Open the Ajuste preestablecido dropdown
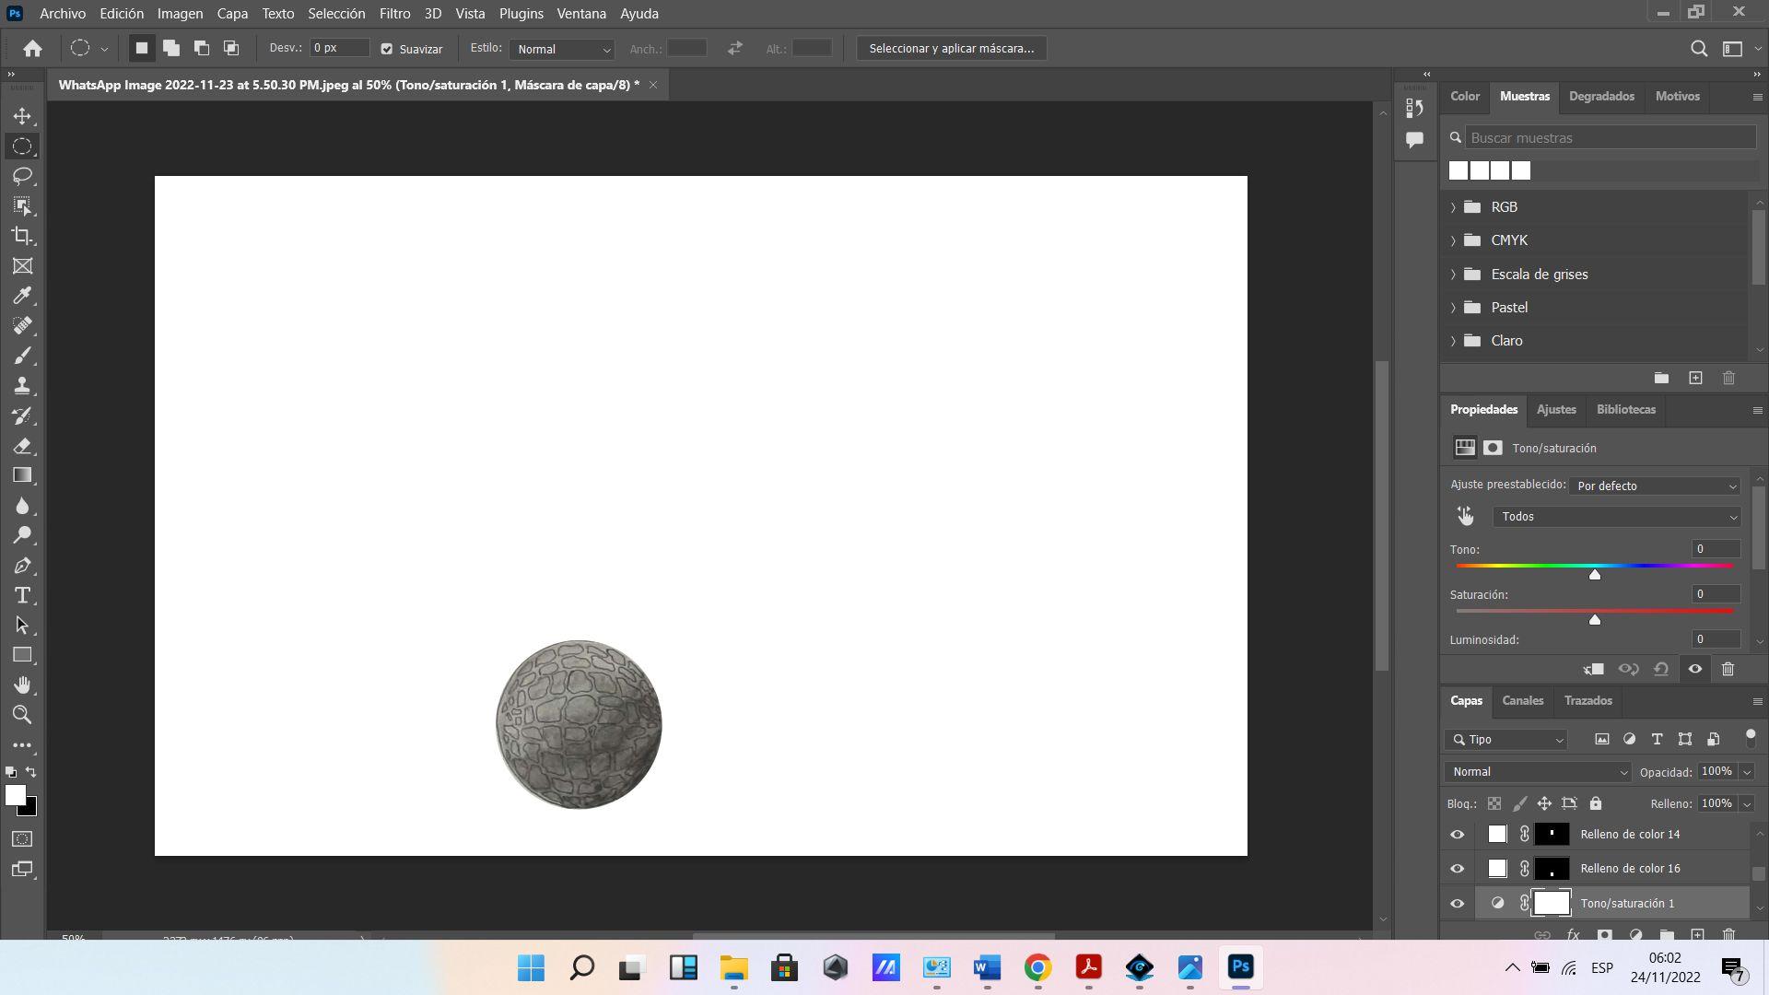This screenshot has height=995, width=1769. coord(1655,486)
